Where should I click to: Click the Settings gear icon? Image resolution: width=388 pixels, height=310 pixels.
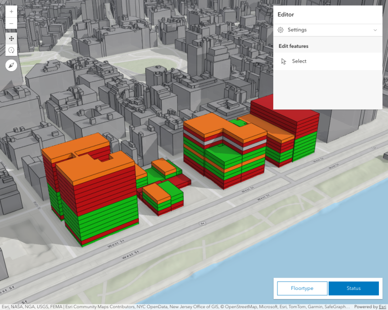point(281,30)
